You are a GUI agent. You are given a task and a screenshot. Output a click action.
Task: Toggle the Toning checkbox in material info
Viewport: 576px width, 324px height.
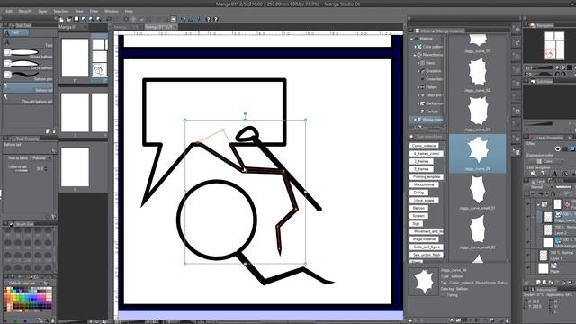[444, 294]
